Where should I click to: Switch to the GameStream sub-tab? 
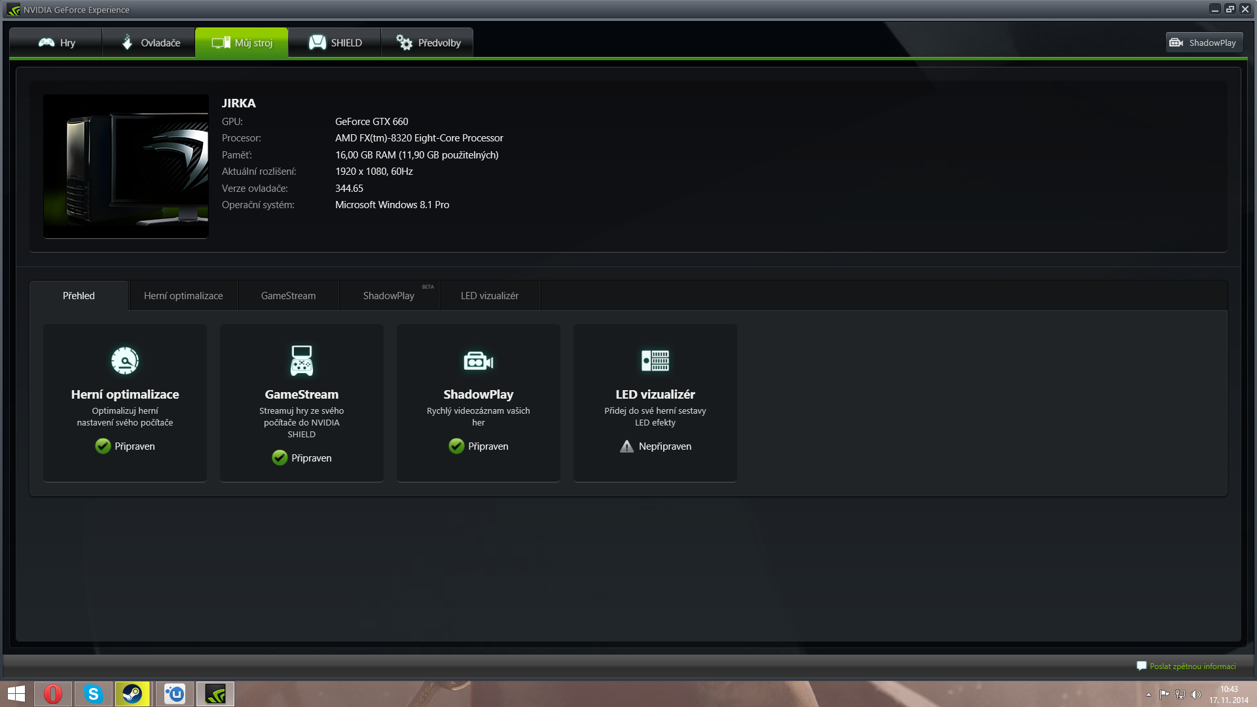tap(288, 296)
